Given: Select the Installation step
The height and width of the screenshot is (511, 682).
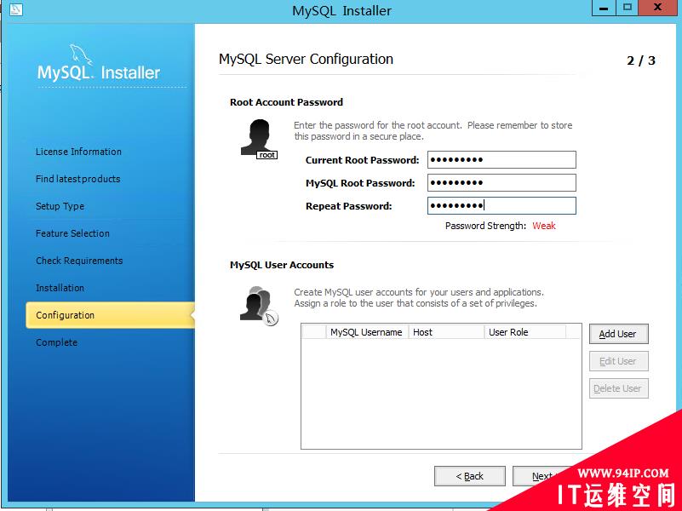Looking at the screenshot, I should pos(60,288).
